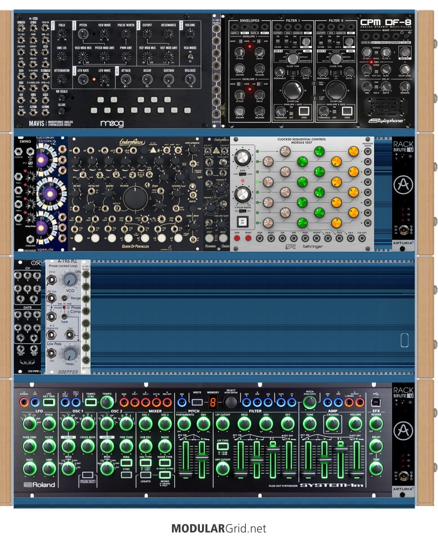The width and height of the screenshot is (438, 538).
Task: Click the Moog logo on the Mavis module
Action: click(x=112, y=123)
